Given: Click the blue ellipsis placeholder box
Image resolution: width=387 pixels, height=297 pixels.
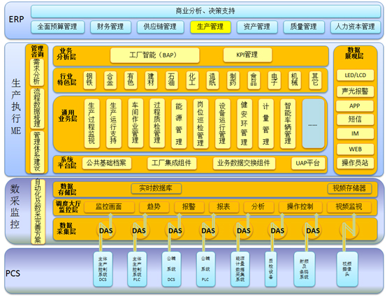Looking at the screenshot, I should [313, 124].
